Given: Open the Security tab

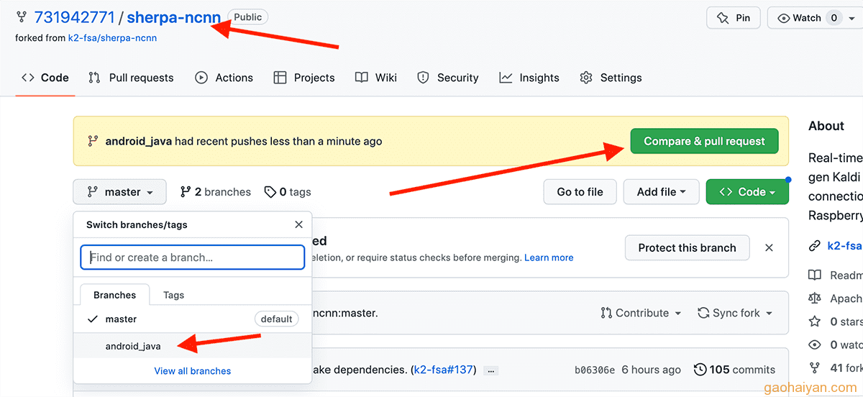Looking at the screenshot, I should (x=448, y=78).
